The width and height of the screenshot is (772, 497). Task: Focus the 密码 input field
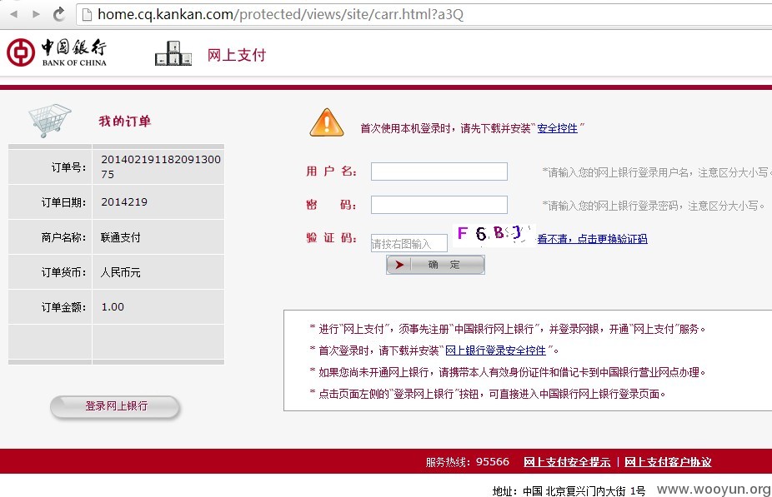[x=439, y=205]
